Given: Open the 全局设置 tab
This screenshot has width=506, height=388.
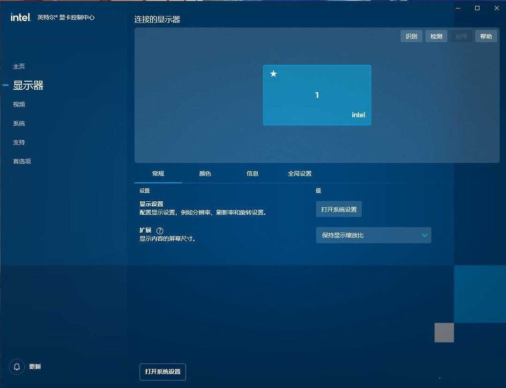Looking at the screenshot, I should 299,173.
